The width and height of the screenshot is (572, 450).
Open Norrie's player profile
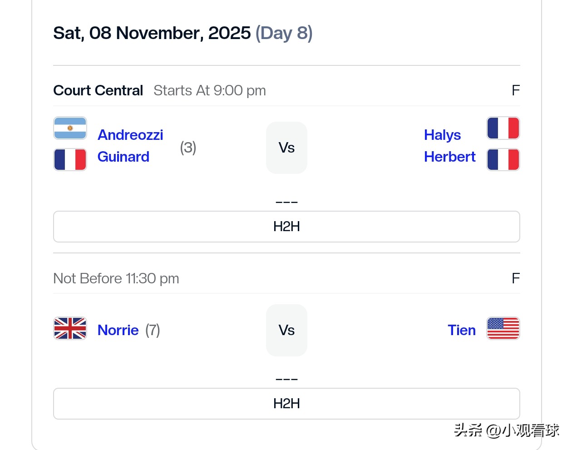(118, 330)
